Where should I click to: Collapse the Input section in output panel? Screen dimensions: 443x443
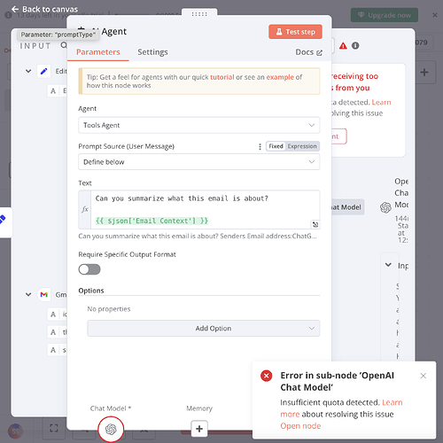pyautogui.click(x=388, y=265)
